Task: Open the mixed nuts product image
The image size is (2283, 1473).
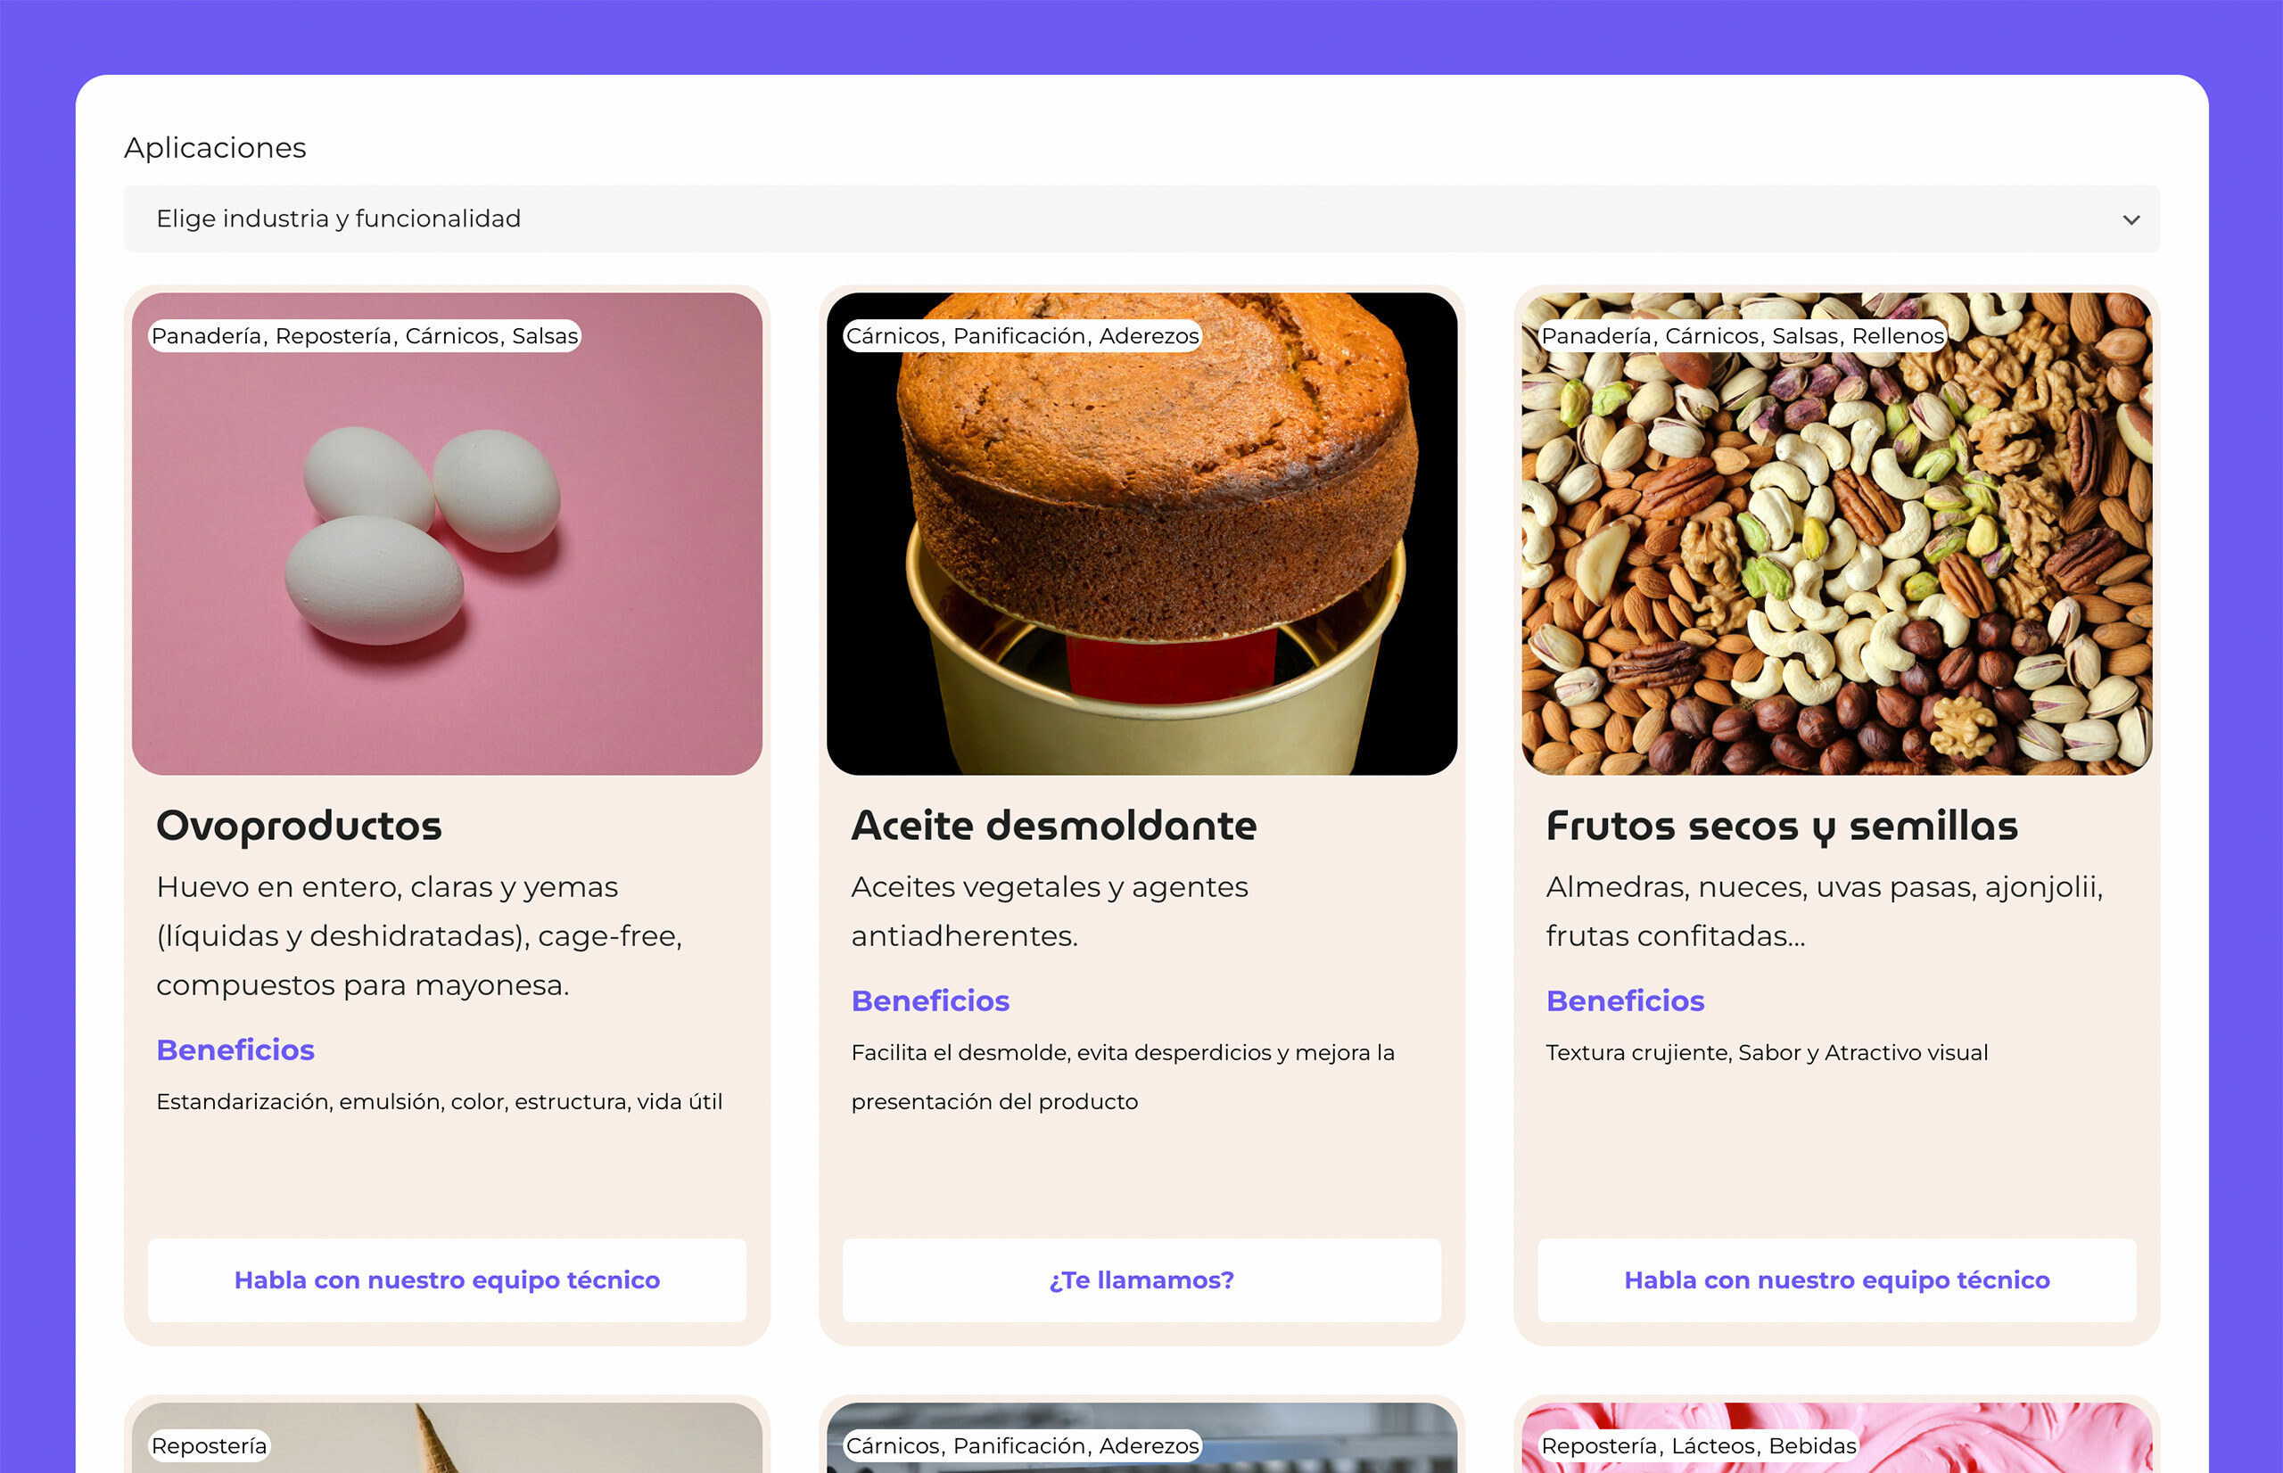Action: click(1835, 555)
